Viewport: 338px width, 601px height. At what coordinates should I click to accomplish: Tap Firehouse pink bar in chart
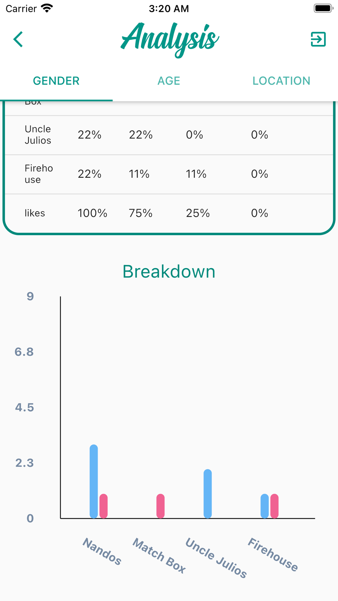(274, 506)
